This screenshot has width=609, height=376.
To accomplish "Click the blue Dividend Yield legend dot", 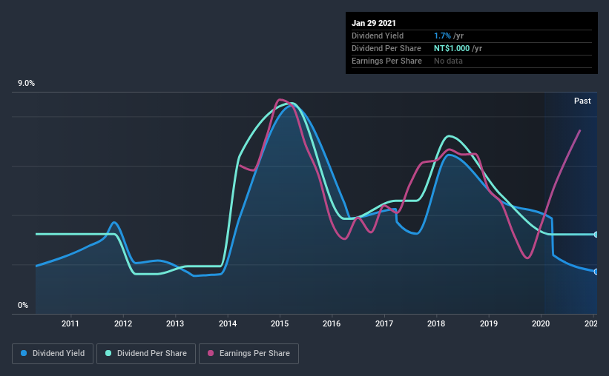I will [24, 353].
